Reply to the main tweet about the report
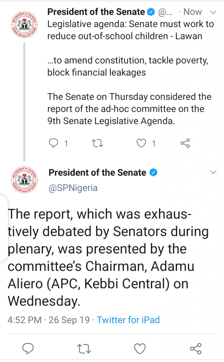Image resolution: width=224 pixels, height=362 pixels. (x=28, y=348)
